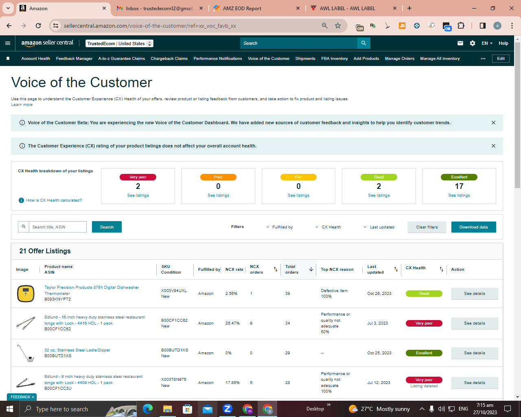The image size is (521, 417).
Task: Open a new browser tab
Action: pos(409,8)
